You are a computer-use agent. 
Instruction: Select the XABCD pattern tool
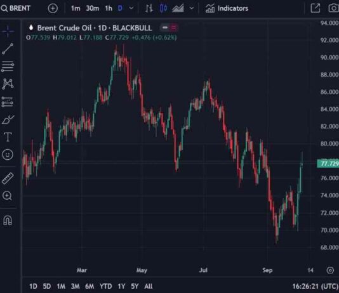pyautogui.click(x=8, y=84)
